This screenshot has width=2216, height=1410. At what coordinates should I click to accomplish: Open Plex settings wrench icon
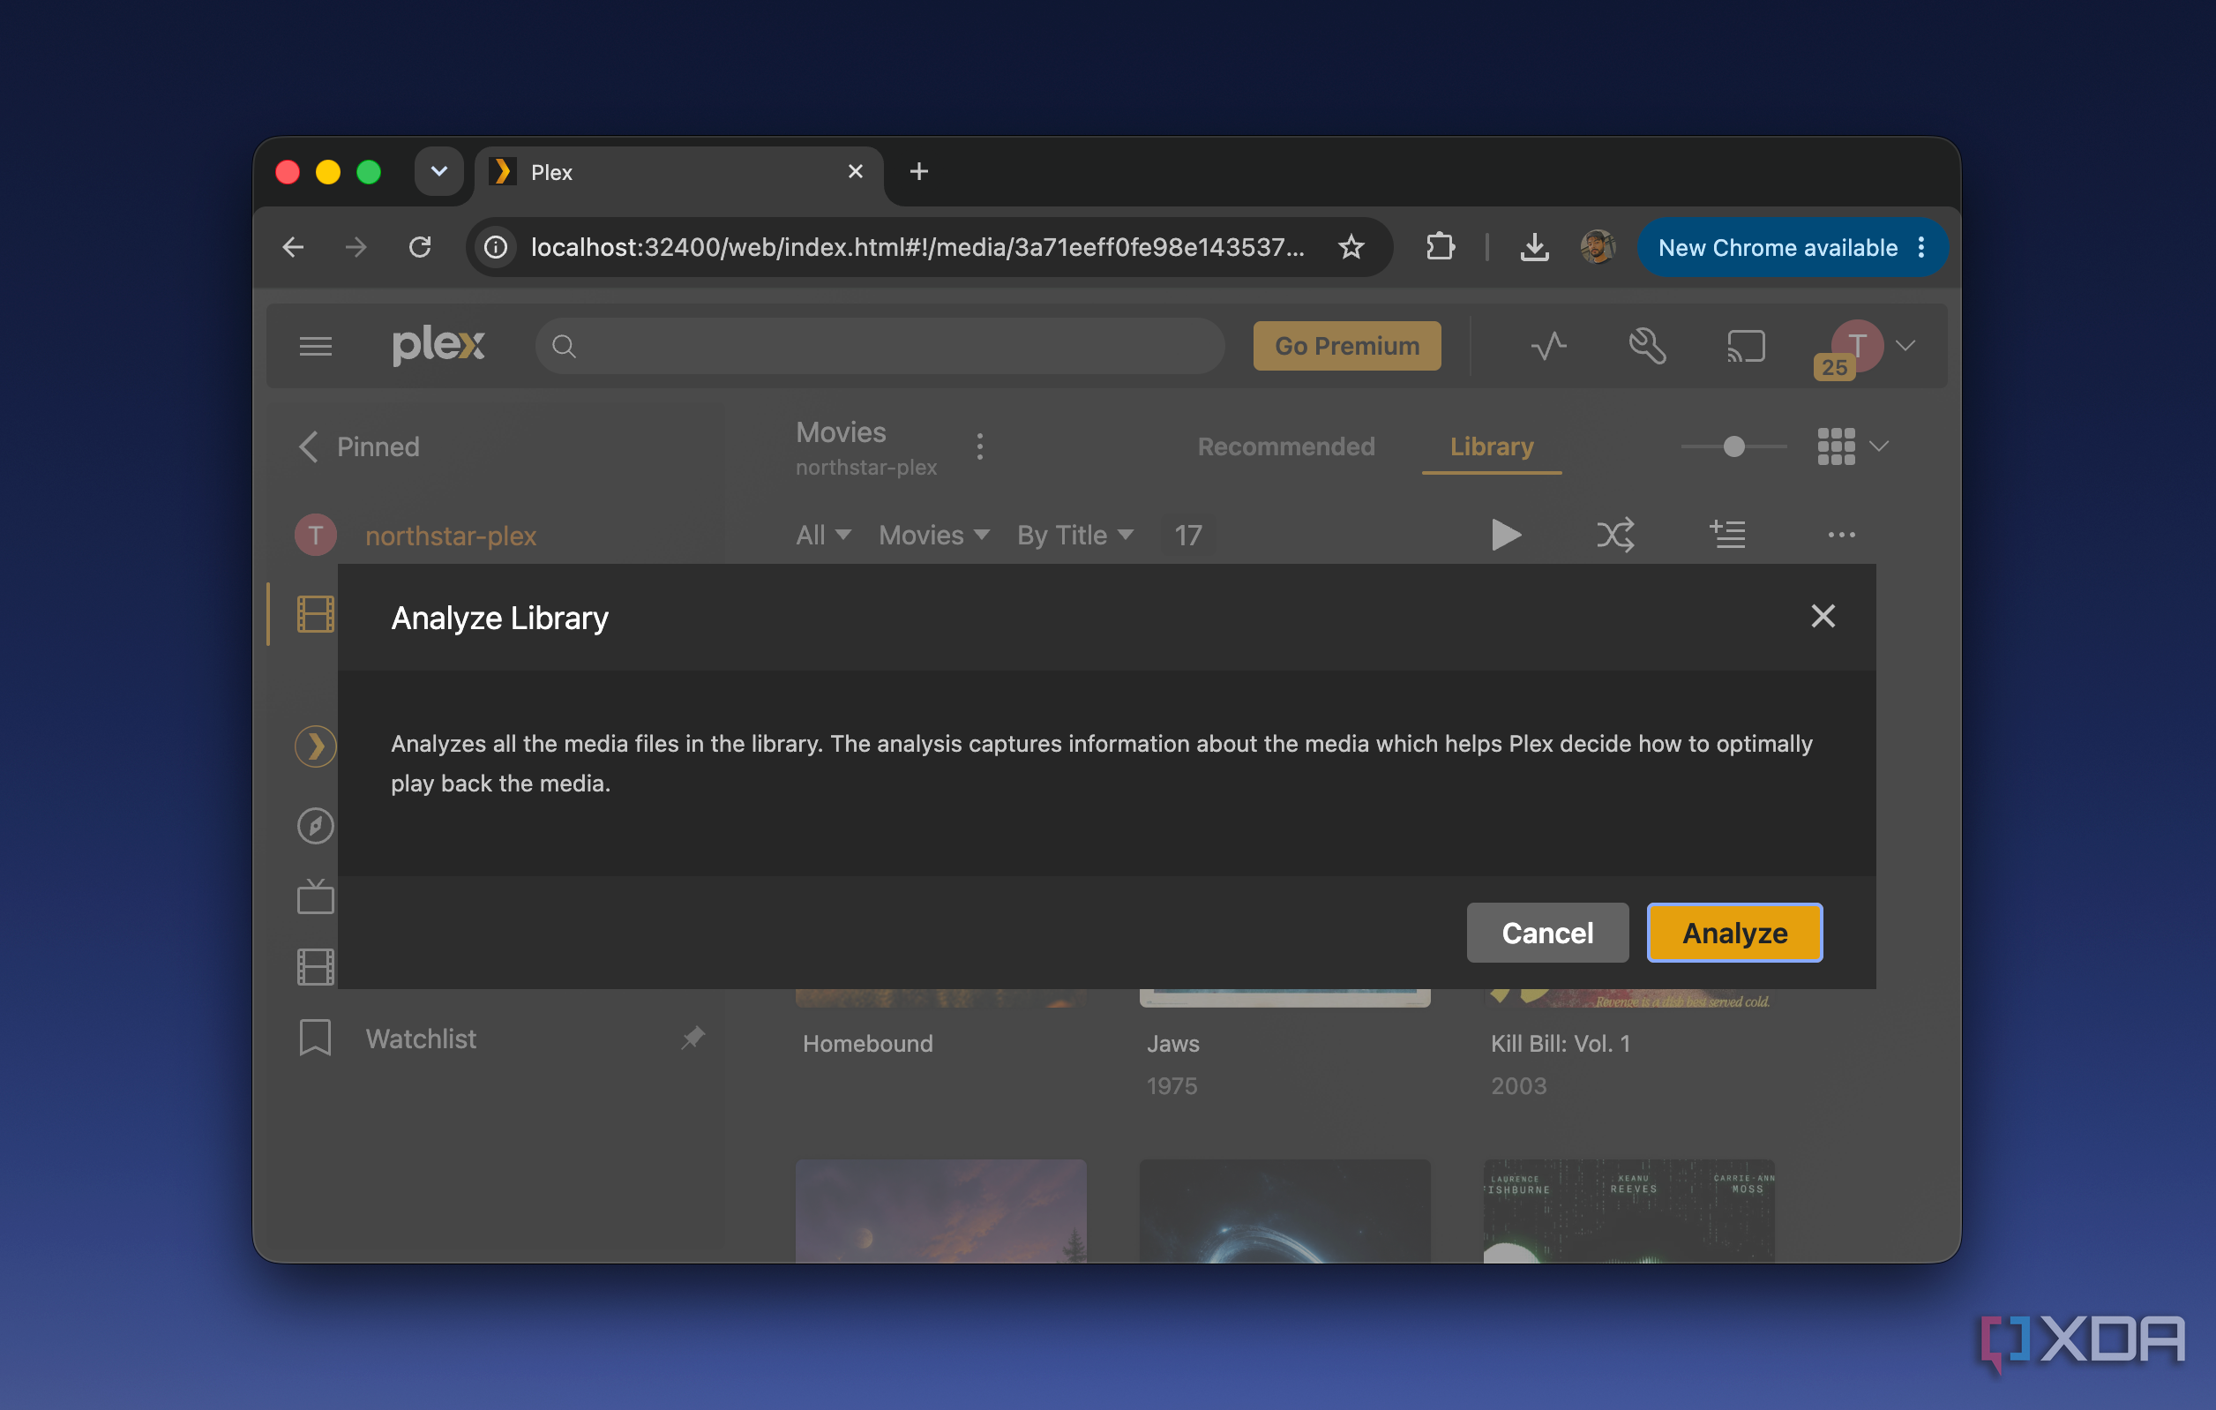click(1647, 346)
